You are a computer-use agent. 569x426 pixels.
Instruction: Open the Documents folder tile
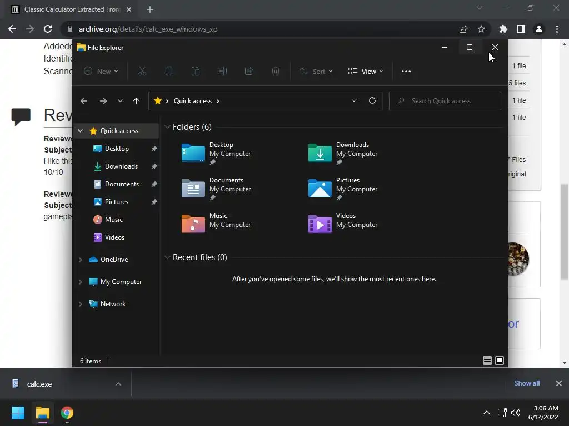216,189
